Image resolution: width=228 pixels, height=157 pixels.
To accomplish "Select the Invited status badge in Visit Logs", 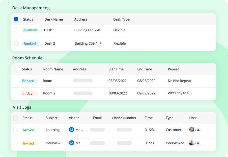I will point(29,143).
